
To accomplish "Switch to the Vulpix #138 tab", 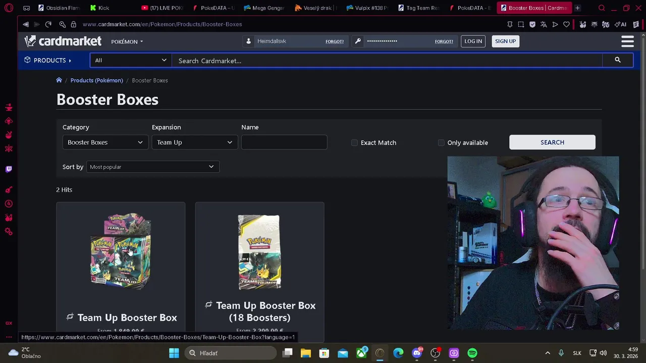I will pyautogui.click(x=367, y=8).
